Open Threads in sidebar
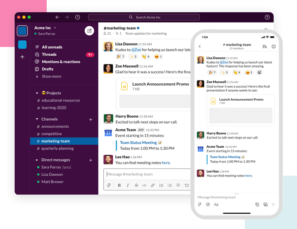The image size is (297, 229). click(64, 54)
